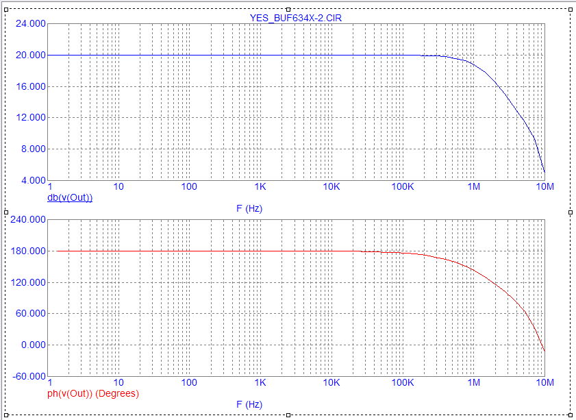
Task: Click the 100K tick label on the gain plot
Action: point(403,186)
